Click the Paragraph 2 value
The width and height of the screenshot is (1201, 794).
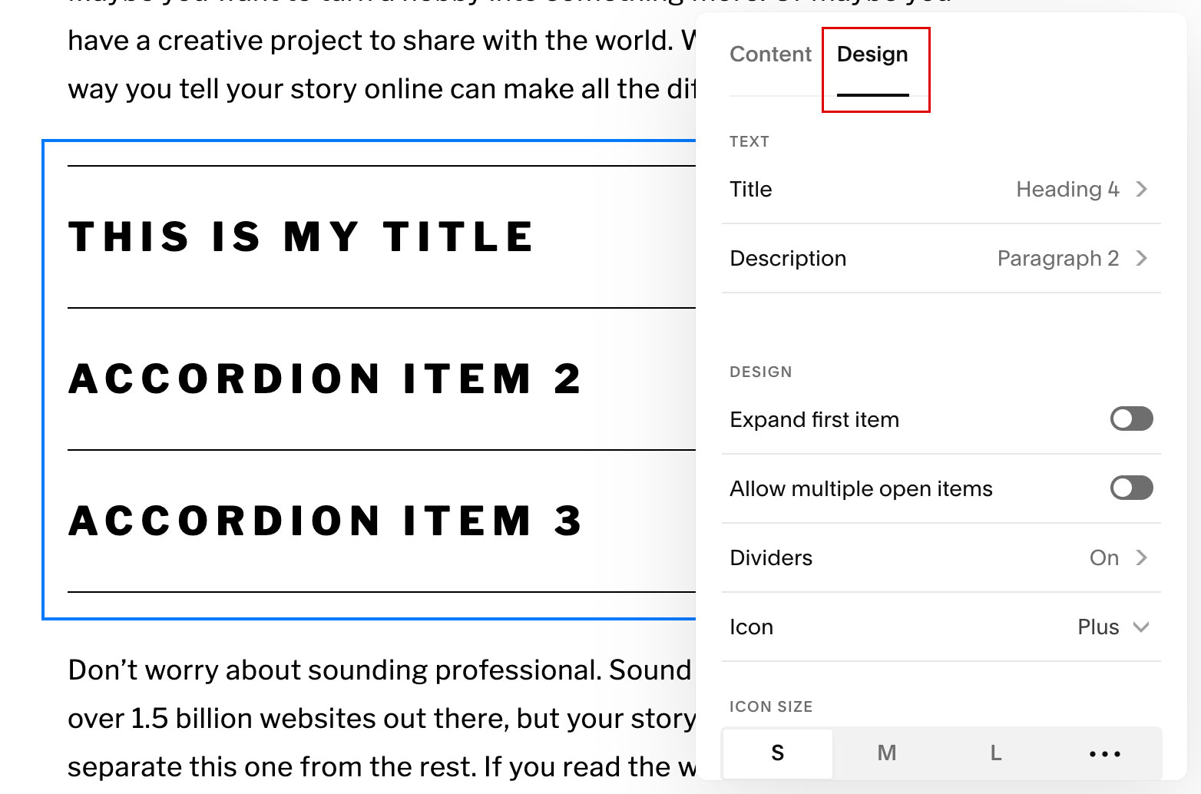[x=1058, y=258]
